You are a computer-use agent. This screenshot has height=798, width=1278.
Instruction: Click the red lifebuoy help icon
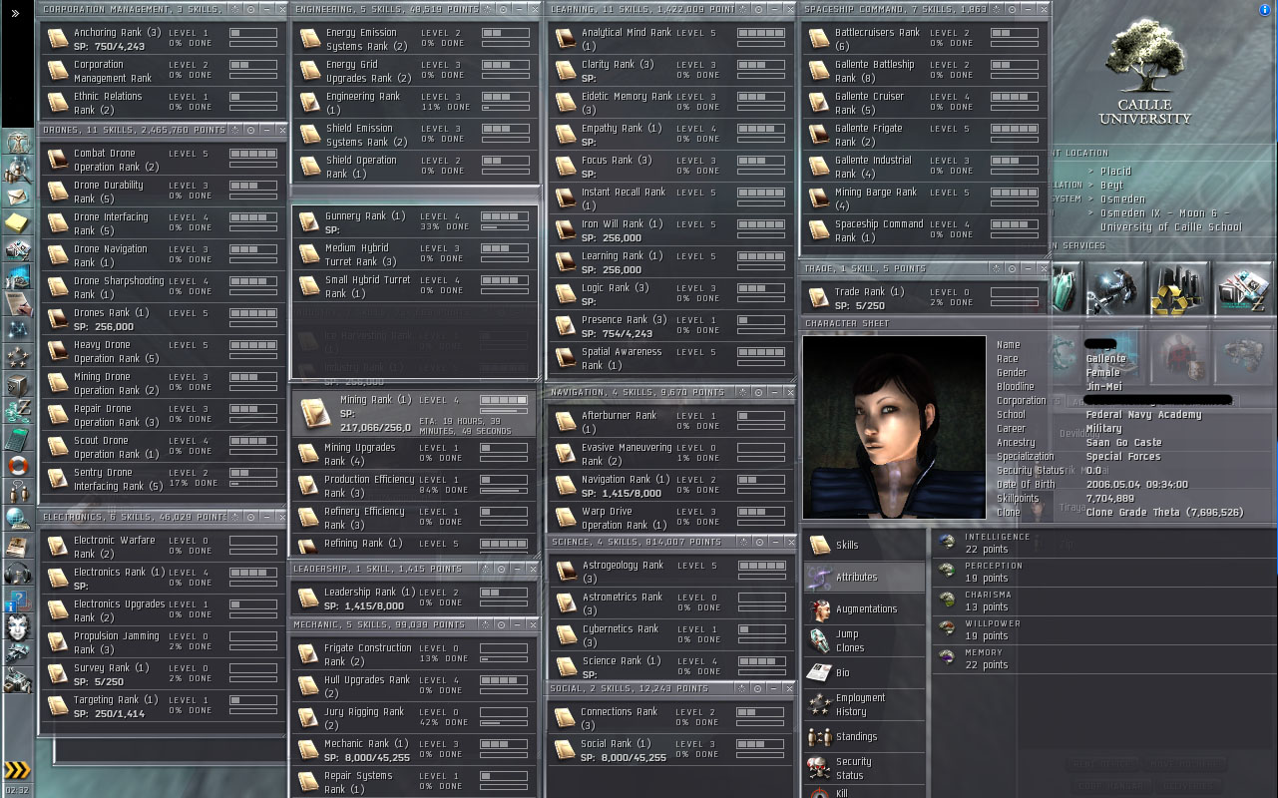[x=17, y=465]
